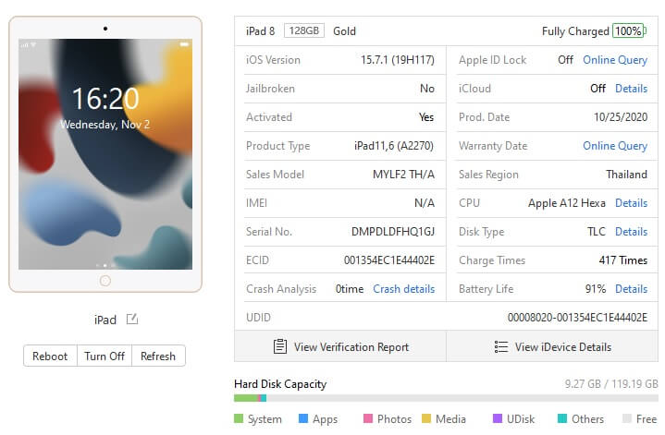
Task: Click the iPad lock screen preview
Action: pyautogui.click(x=105, y=153)
